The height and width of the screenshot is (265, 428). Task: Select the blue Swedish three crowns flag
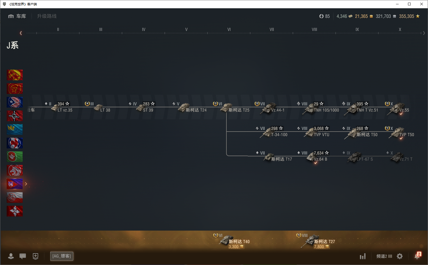[15, 129]
